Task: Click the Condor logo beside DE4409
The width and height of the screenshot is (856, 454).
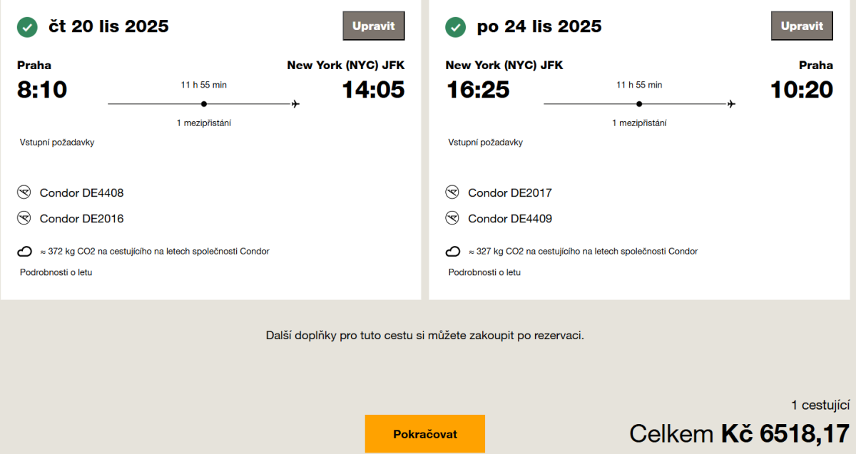Action: click(x=452, y=218)
